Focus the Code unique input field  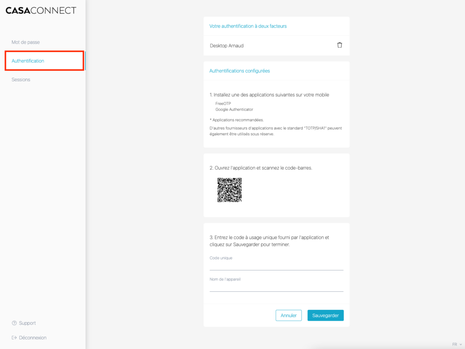[x=276, y=265]
